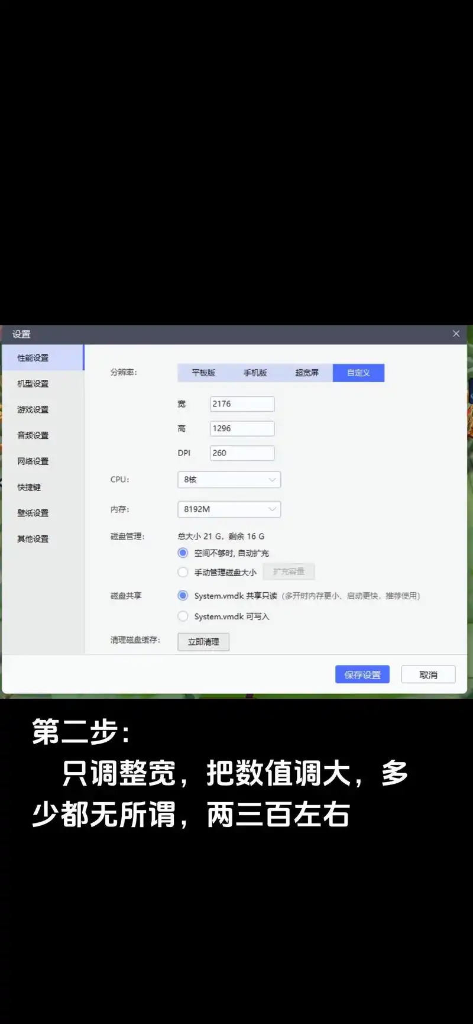The height and width of the screenshot is (1024, 473).
Task: Open 机型设置 in the sidebar
Action: (x=33, y=384)
